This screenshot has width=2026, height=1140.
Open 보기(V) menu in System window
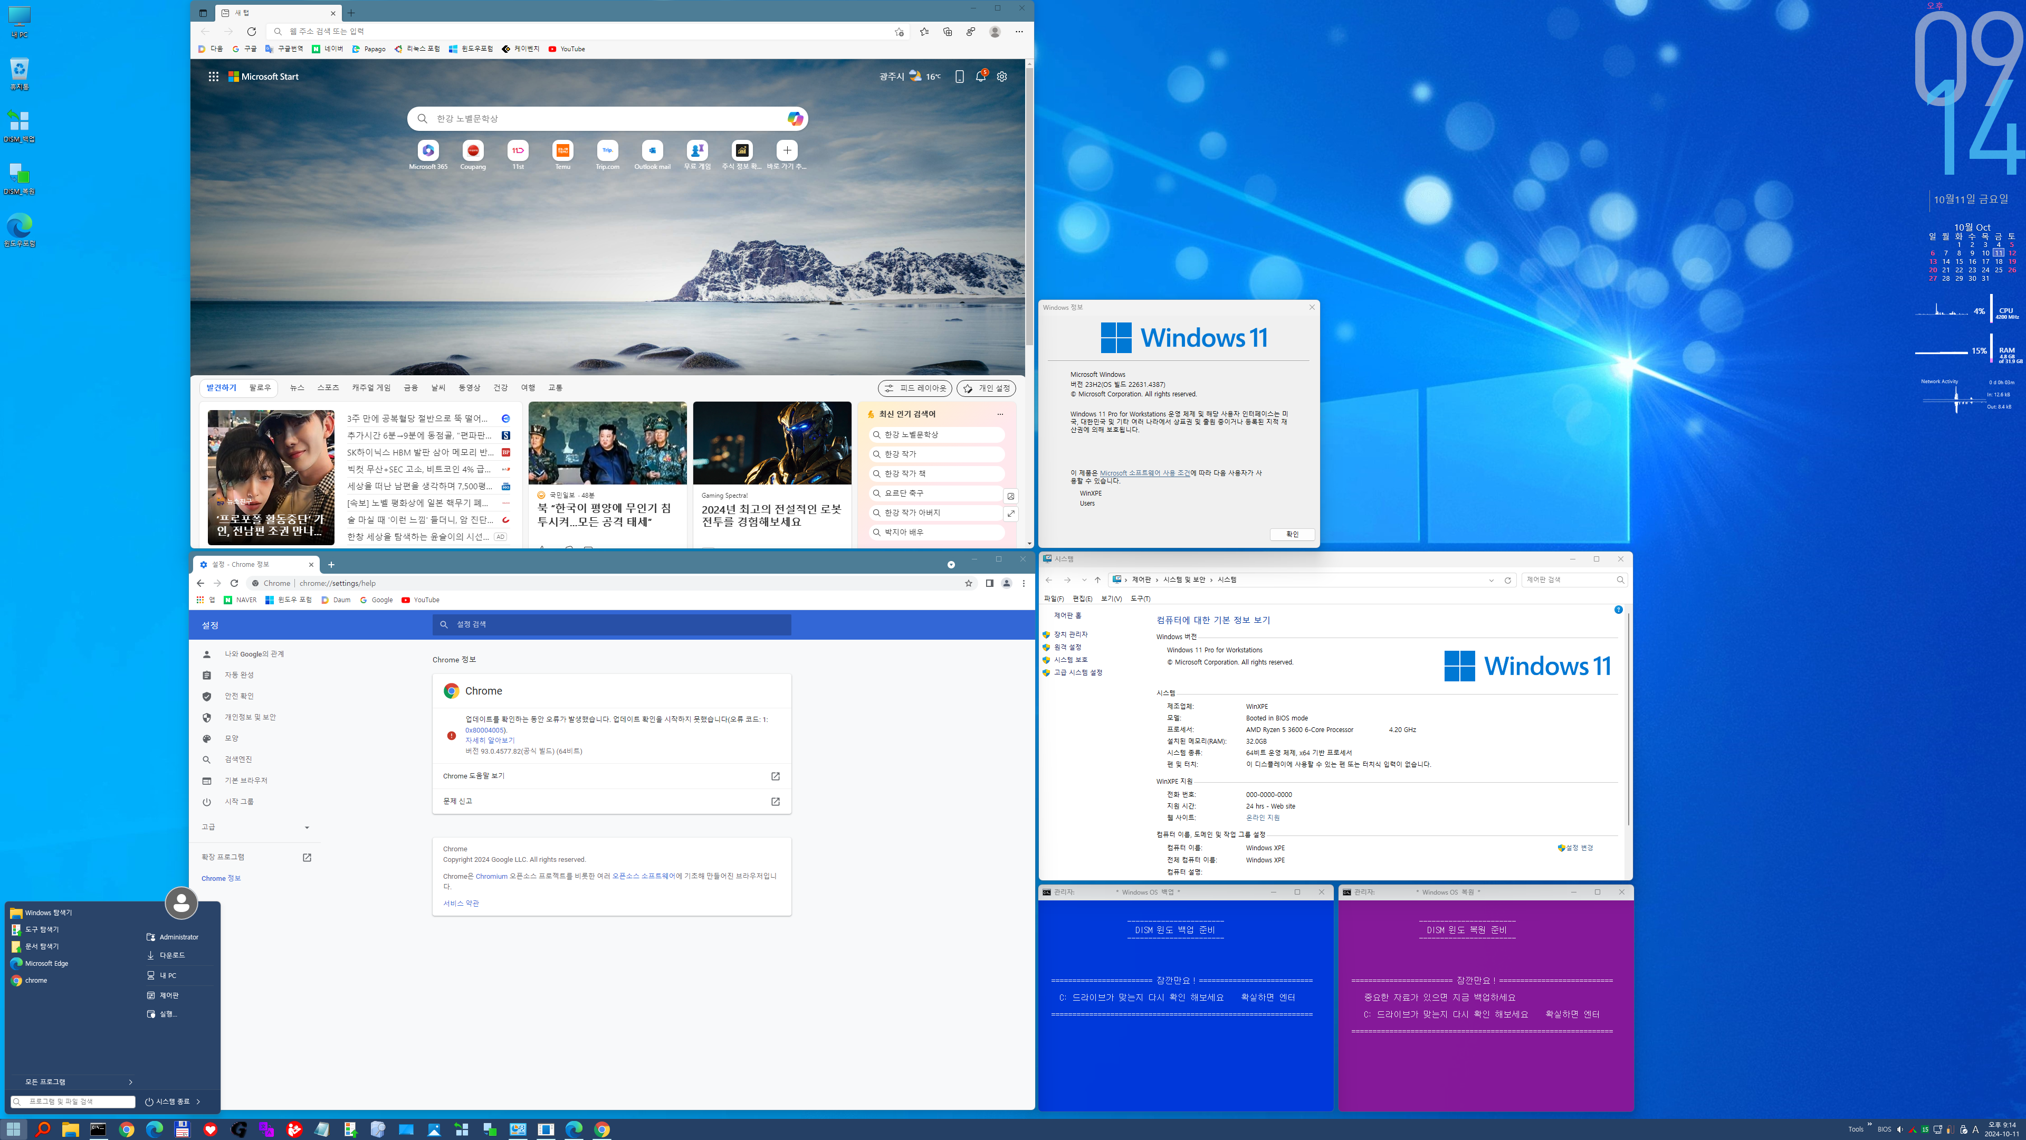[x=1111, y=598]
